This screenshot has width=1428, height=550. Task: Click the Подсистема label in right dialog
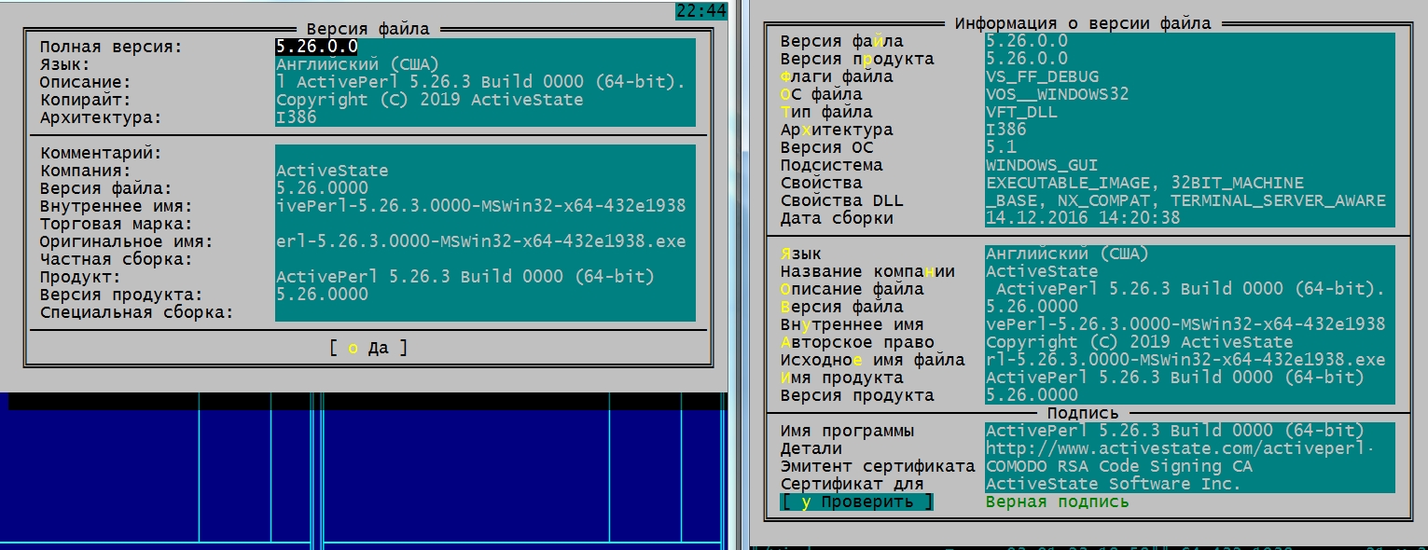coord(832,165)
